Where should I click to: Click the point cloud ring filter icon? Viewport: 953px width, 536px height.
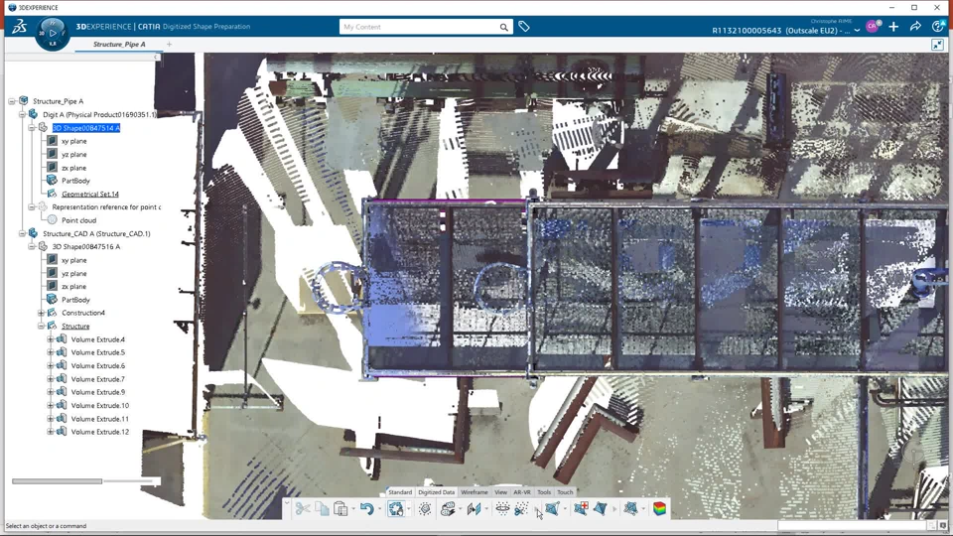click(x=502, y=508)
